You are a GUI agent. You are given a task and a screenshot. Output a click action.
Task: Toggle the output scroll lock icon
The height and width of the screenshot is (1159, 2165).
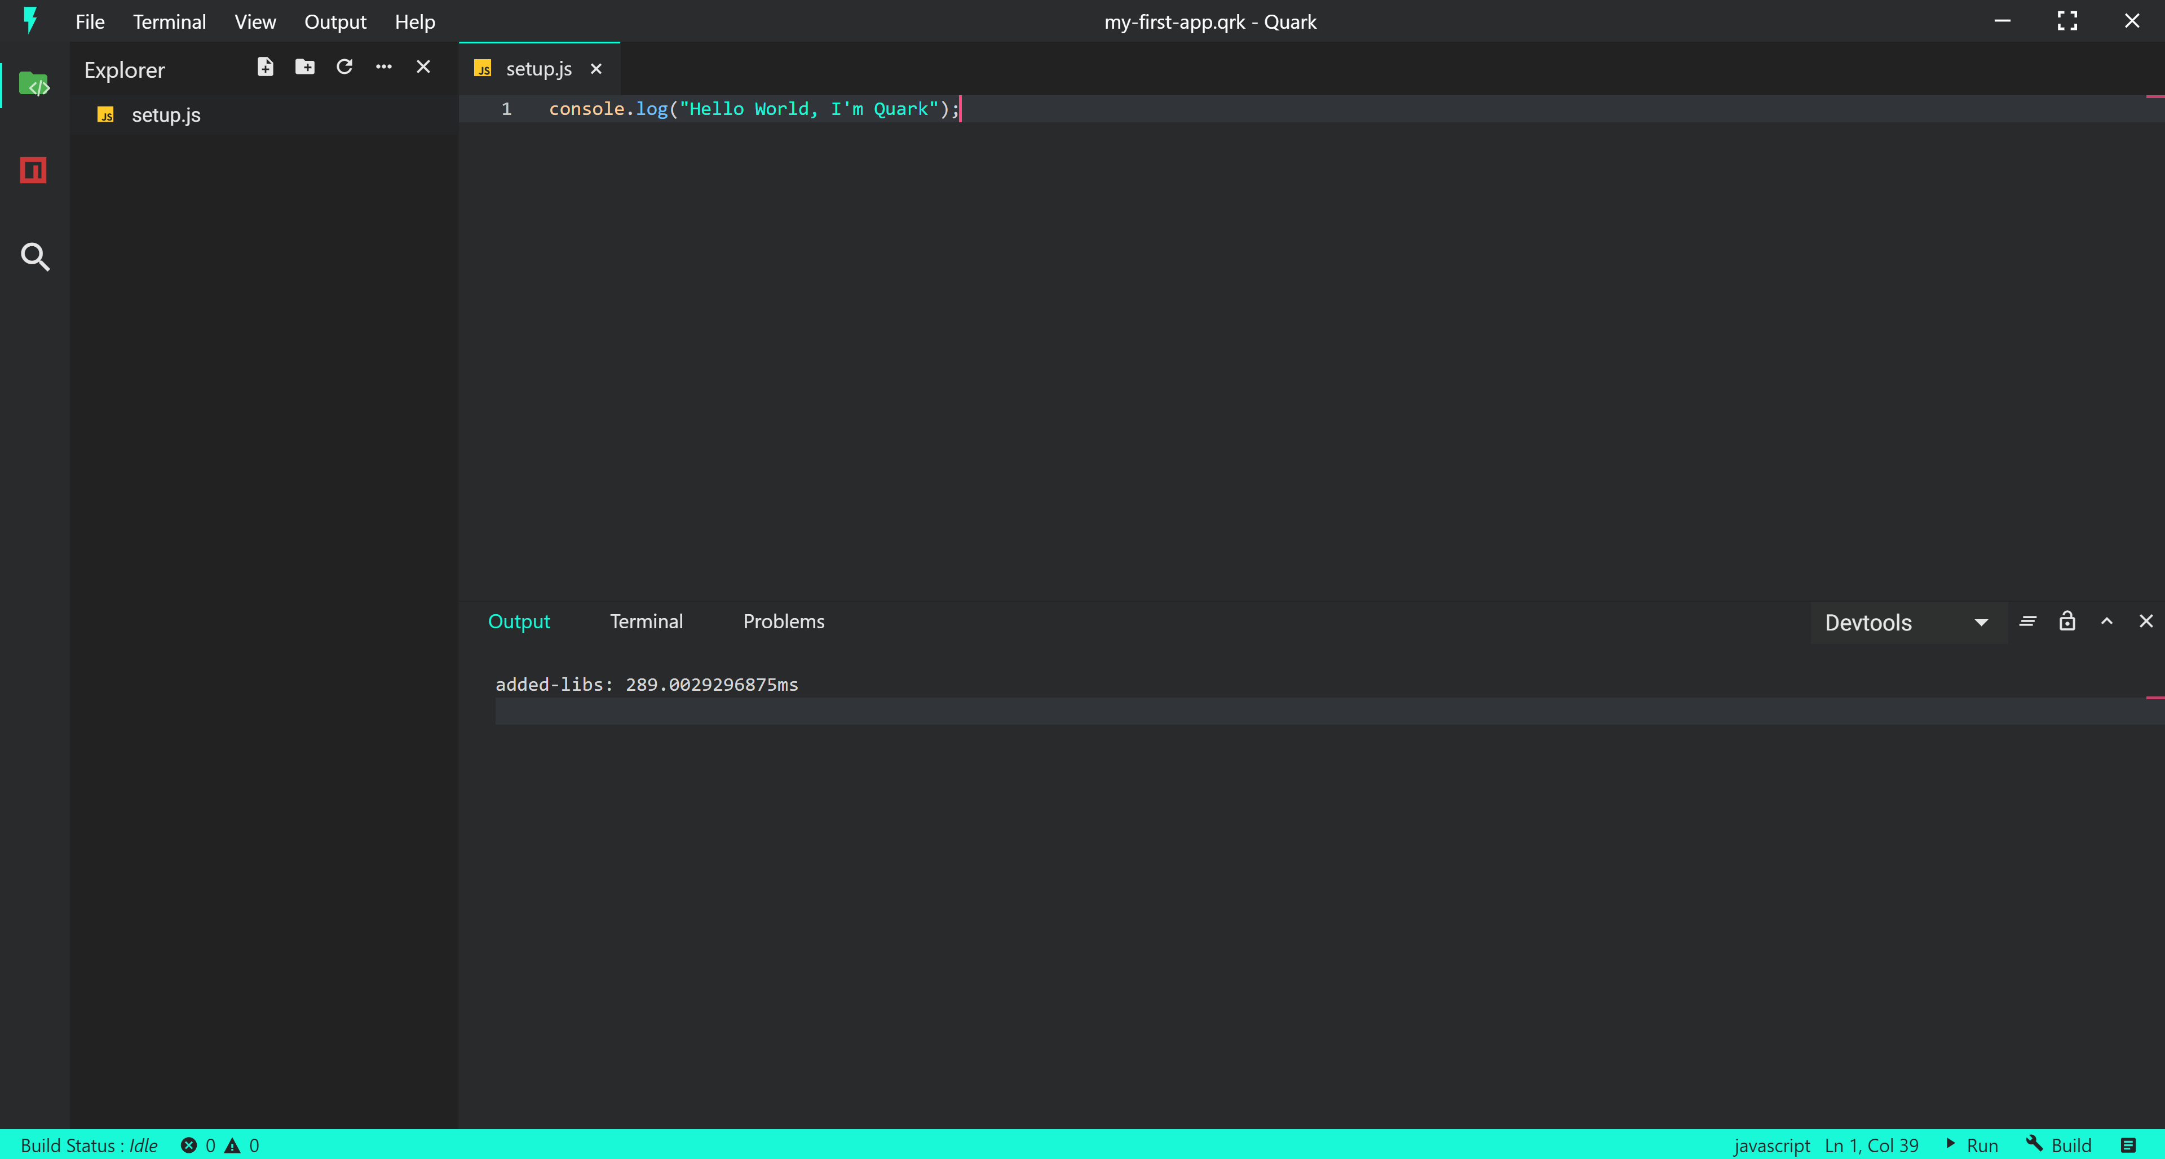pos(2067,621)
